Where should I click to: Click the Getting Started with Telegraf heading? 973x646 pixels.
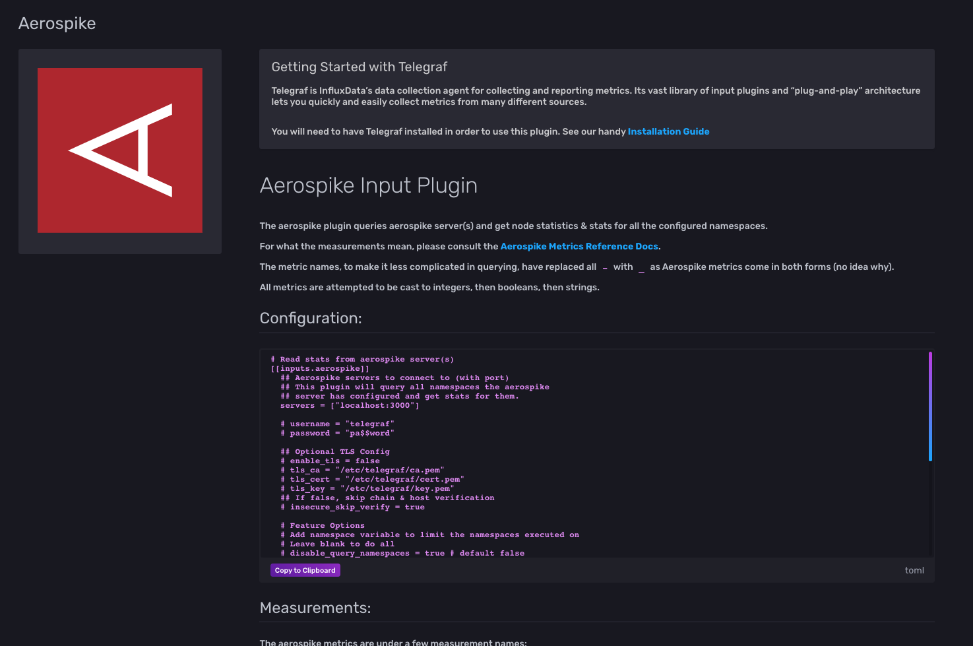coord(360,67)
